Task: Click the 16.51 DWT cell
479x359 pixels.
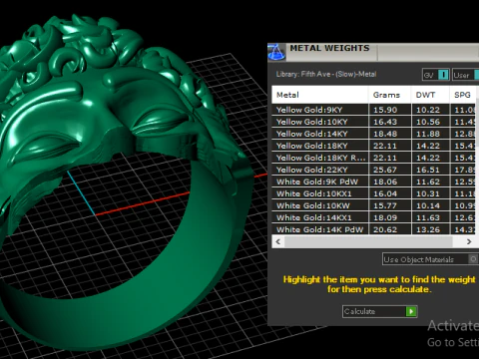Action: tap(431, 170)
